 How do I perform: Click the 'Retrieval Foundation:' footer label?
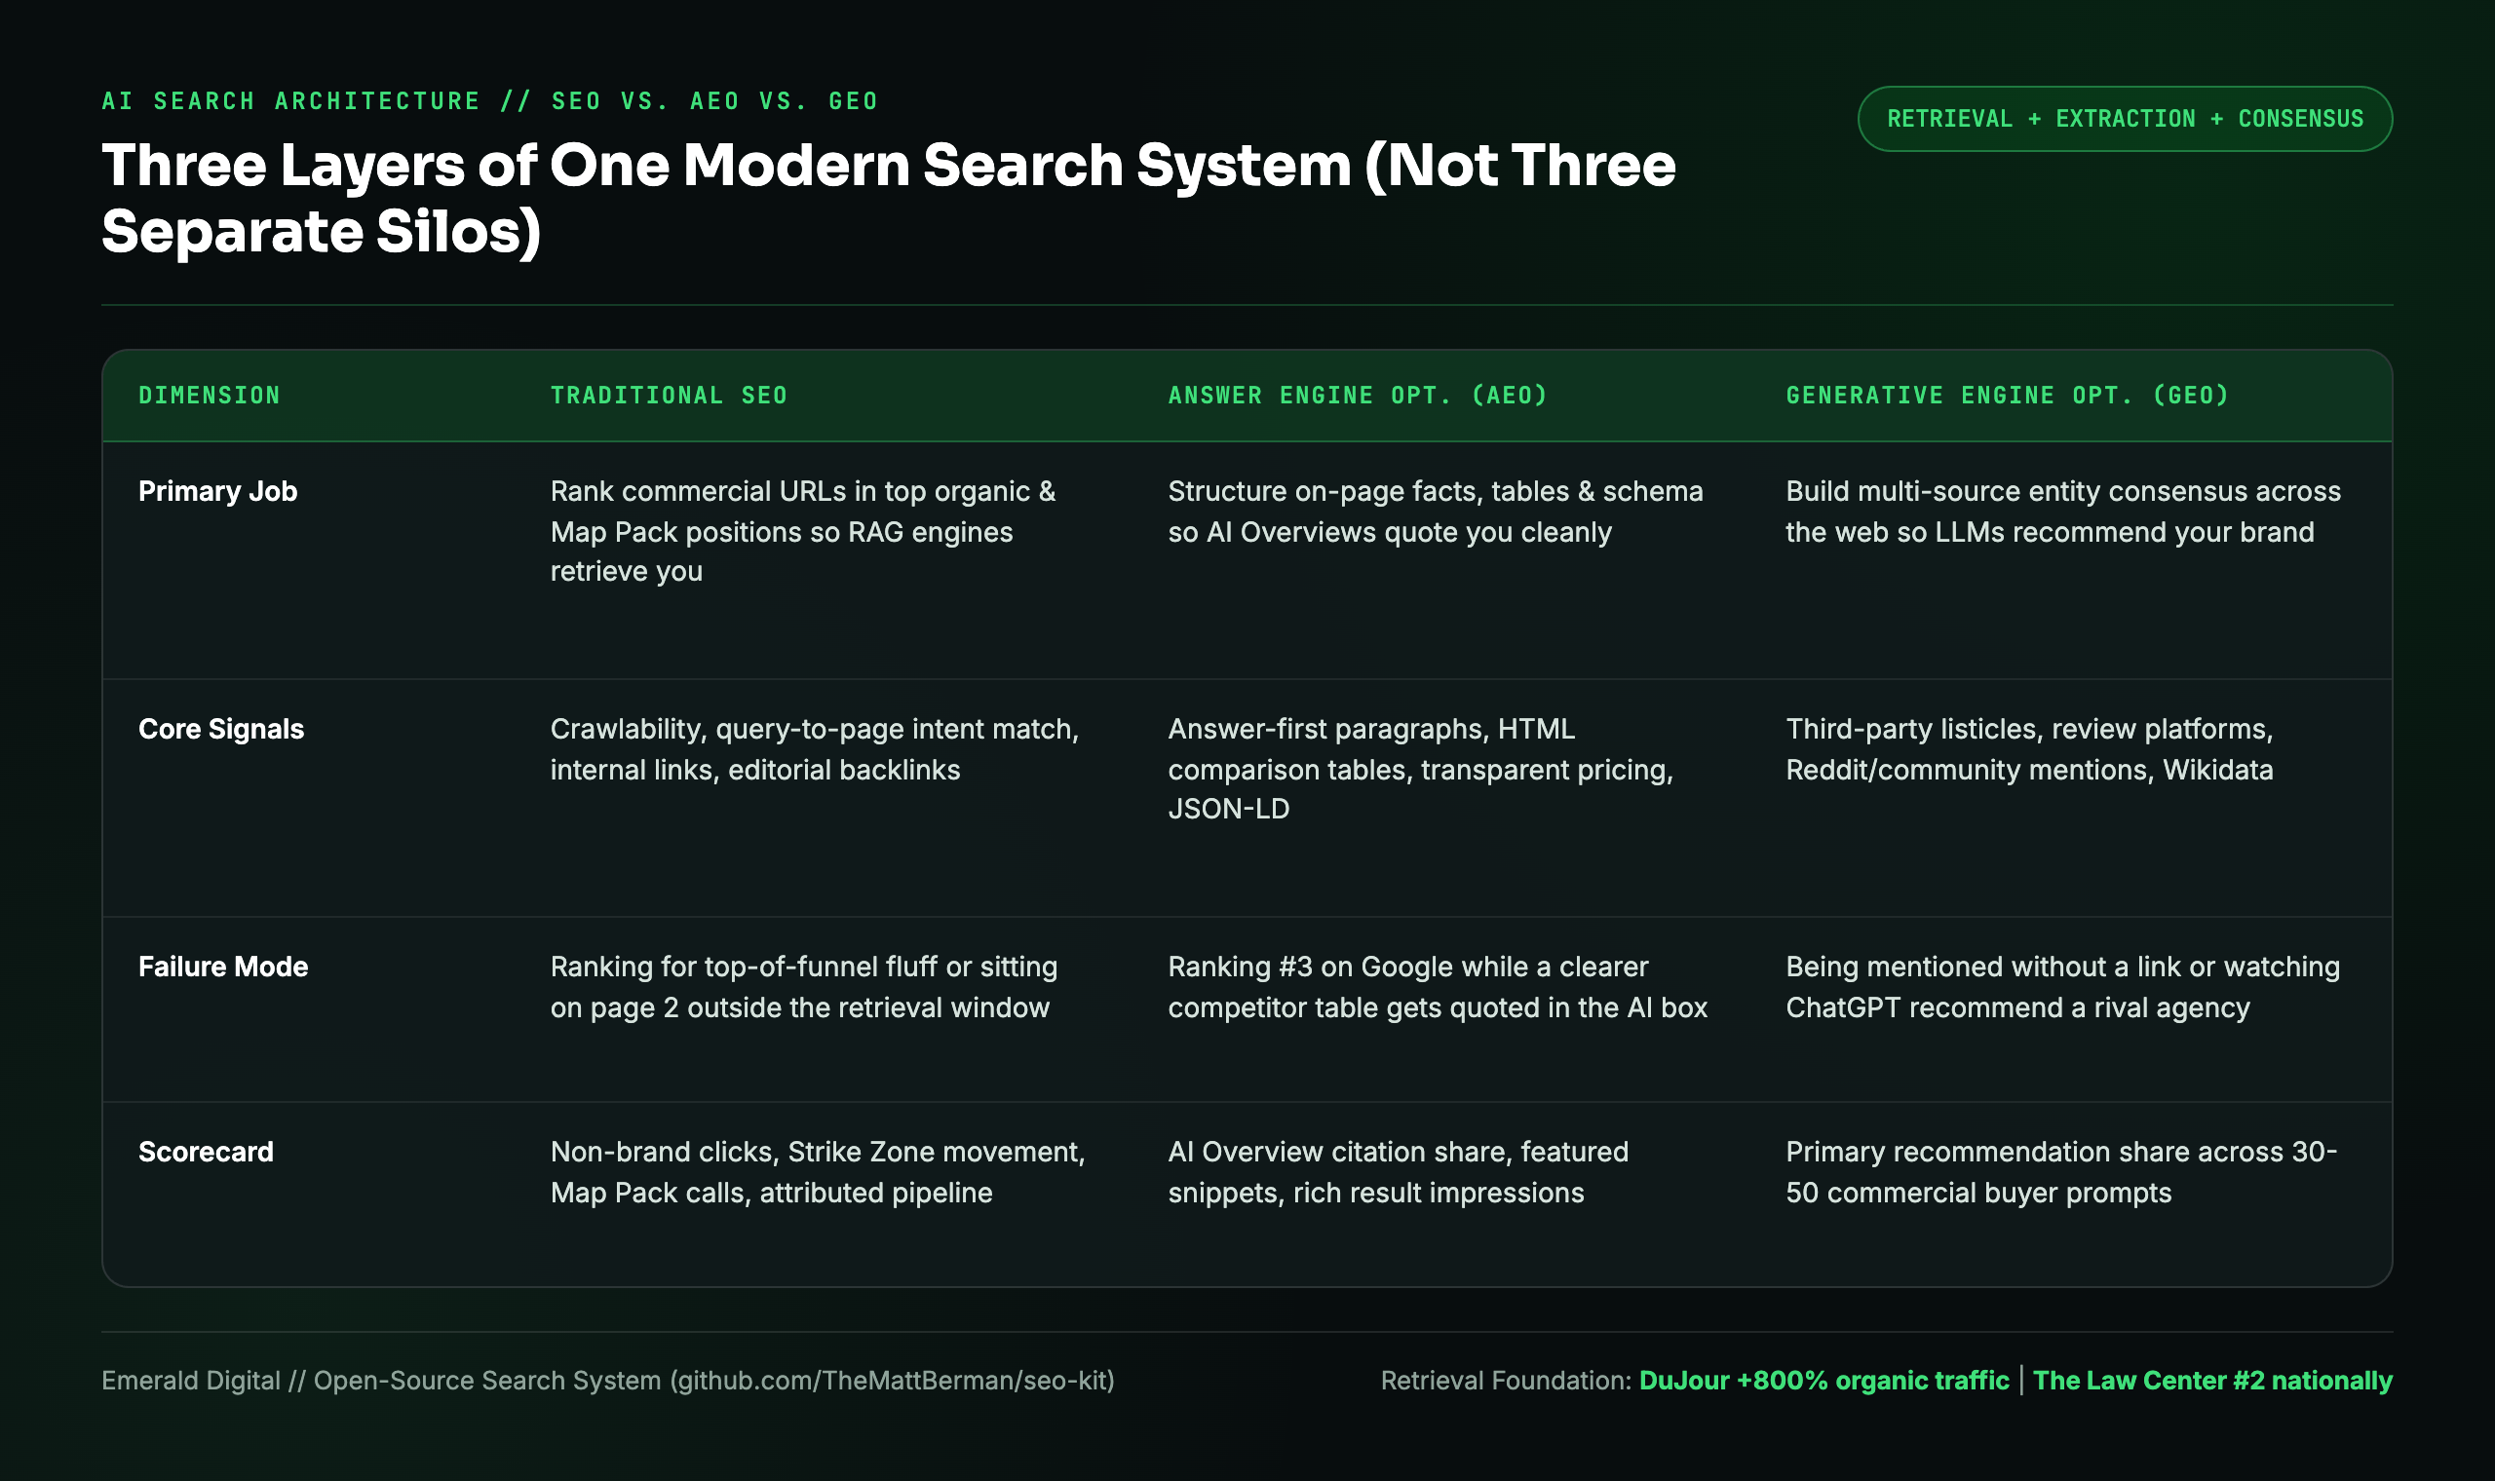click(1505, 1381)
